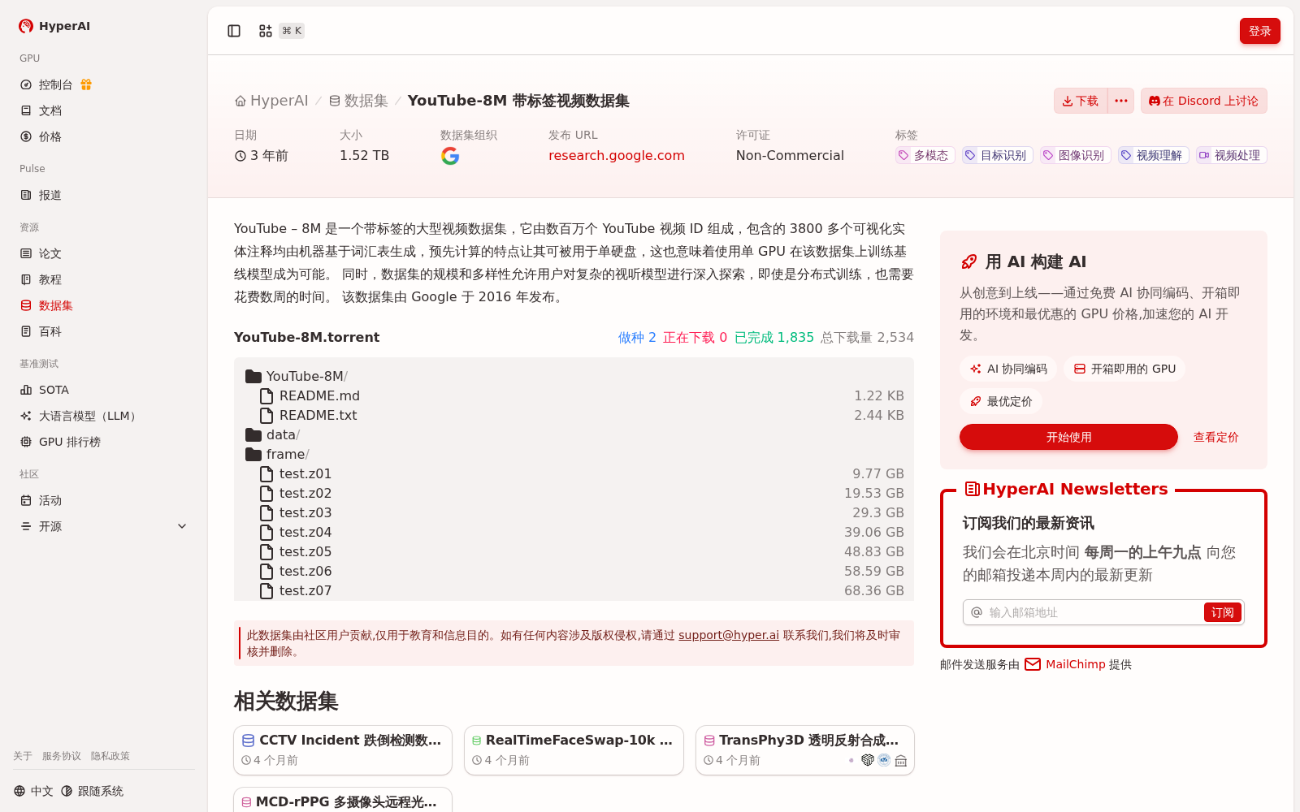This screenshot has height=812, width=1300.
Task: Open the command search grid icon
Action: (266, 31)
